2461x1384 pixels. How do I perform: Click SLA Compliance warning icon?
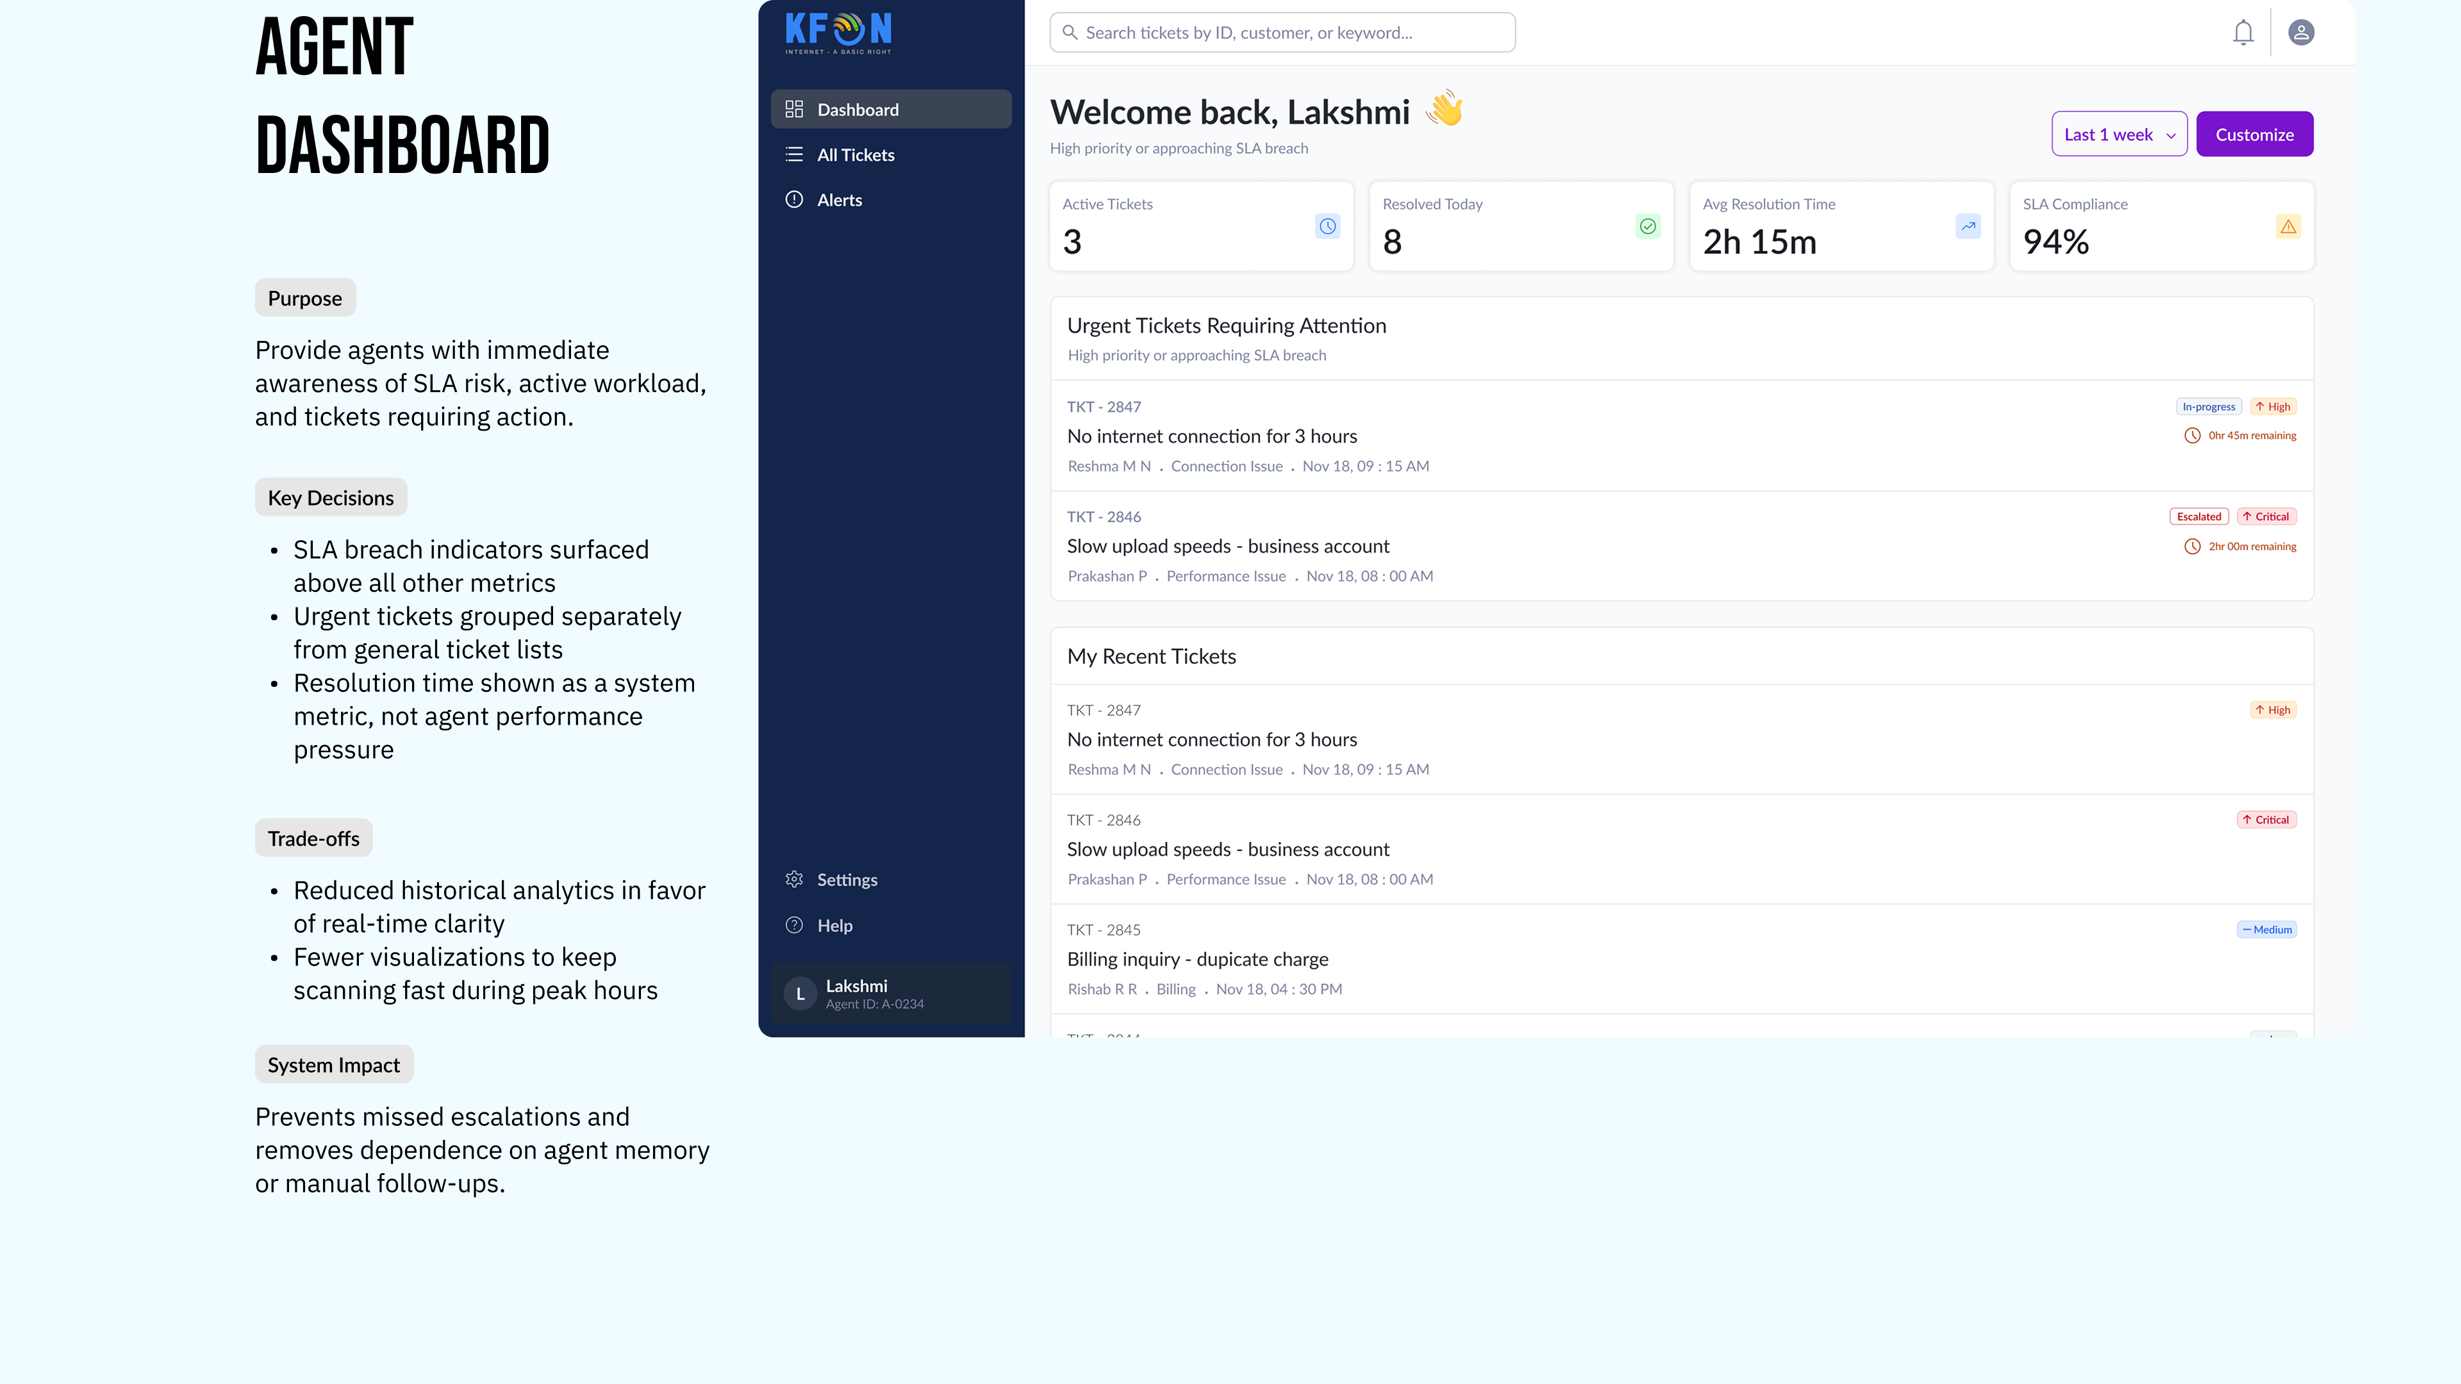pyautogui.click(x=2288, y=226)
